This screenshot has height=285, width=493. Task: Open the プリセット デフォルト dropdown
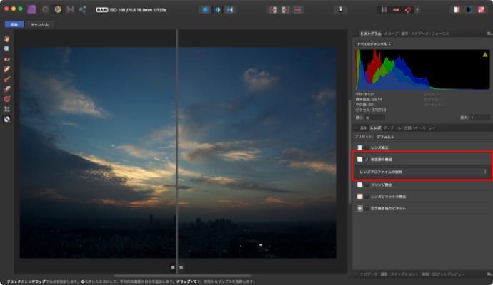point(386,135)
